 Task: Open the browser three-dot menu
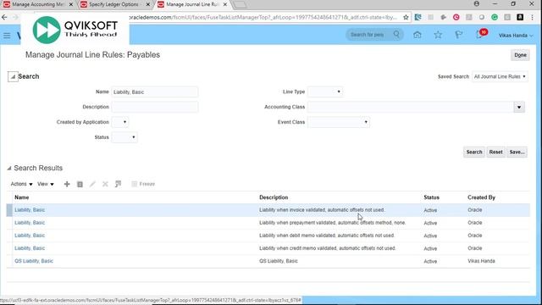coord(533,17)
